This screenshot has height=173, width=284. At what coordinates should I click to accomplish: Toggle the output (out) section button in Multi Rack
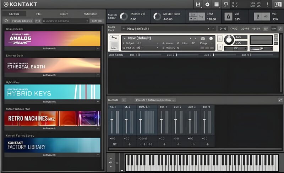(273, 29)
